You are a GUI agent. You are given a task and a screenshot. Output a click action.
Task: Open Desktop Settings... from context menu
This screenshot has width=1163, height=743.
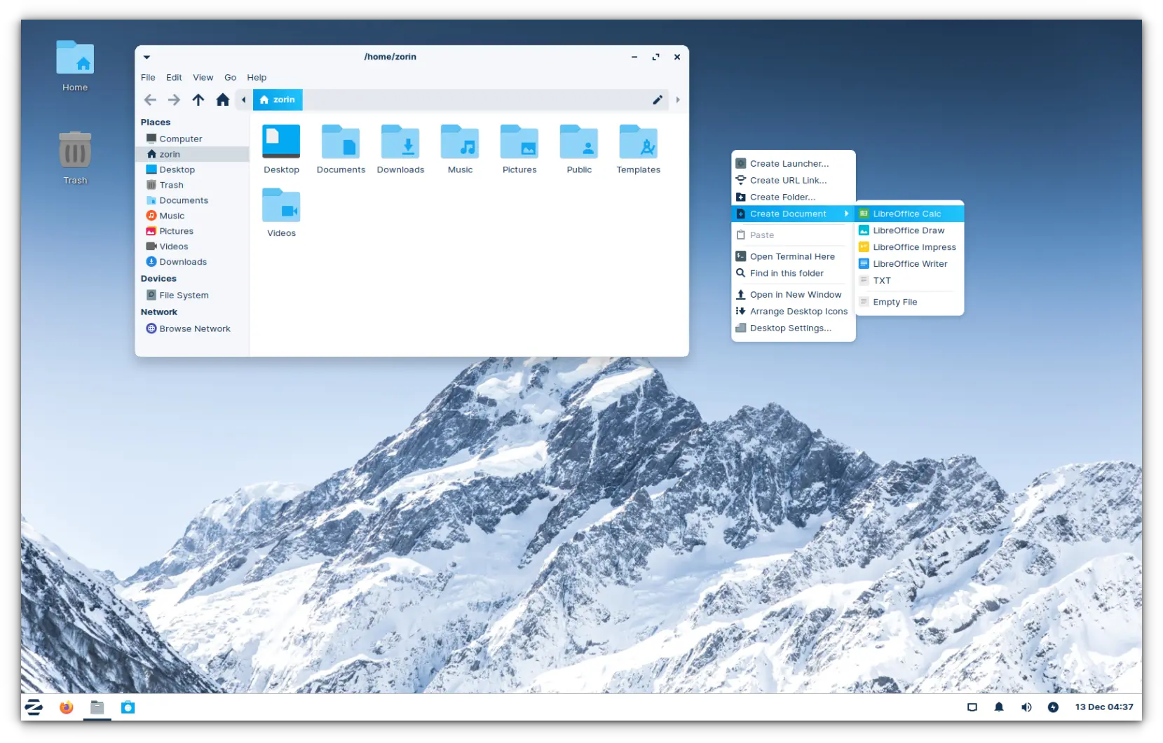[793, 328]
